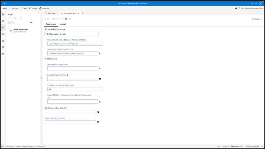The width and height of the screenshot is (265, 149).
Task: Show help for SSH Key Password
Action: [x=49, y=98]
